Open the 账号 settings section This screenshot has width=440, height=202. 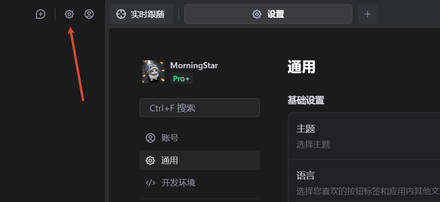coord(170,138)
